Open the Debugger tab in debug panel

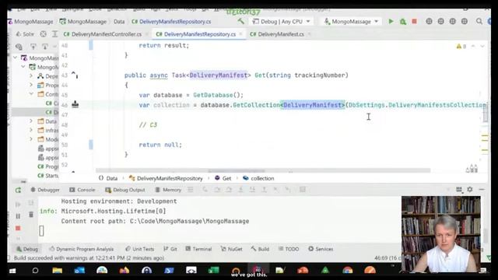click(x=45, y=190)
